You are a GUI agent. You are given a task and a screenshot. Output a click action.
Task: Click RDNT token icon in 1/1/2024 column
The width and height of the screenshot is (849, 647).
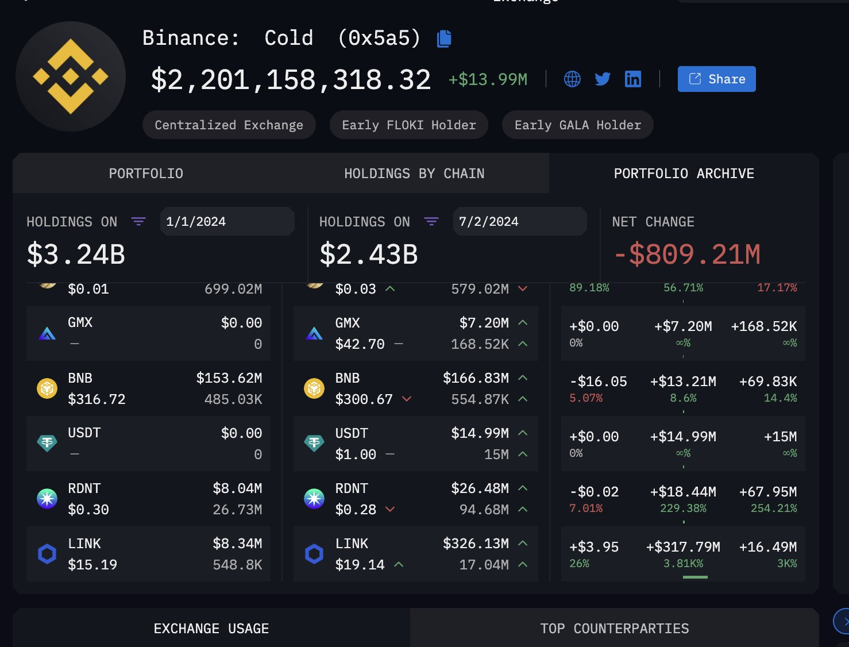click(47, 498)
